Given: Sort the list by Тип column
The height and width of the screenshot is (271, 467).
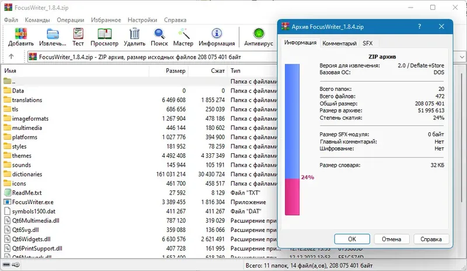Looking at the screenshot, I should click(x=253, y=71).
